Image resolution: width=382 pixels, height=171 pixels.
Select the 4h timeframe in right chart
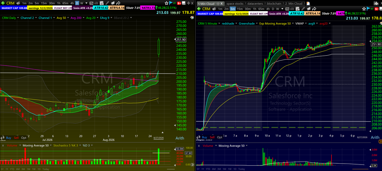click(268, 9)
